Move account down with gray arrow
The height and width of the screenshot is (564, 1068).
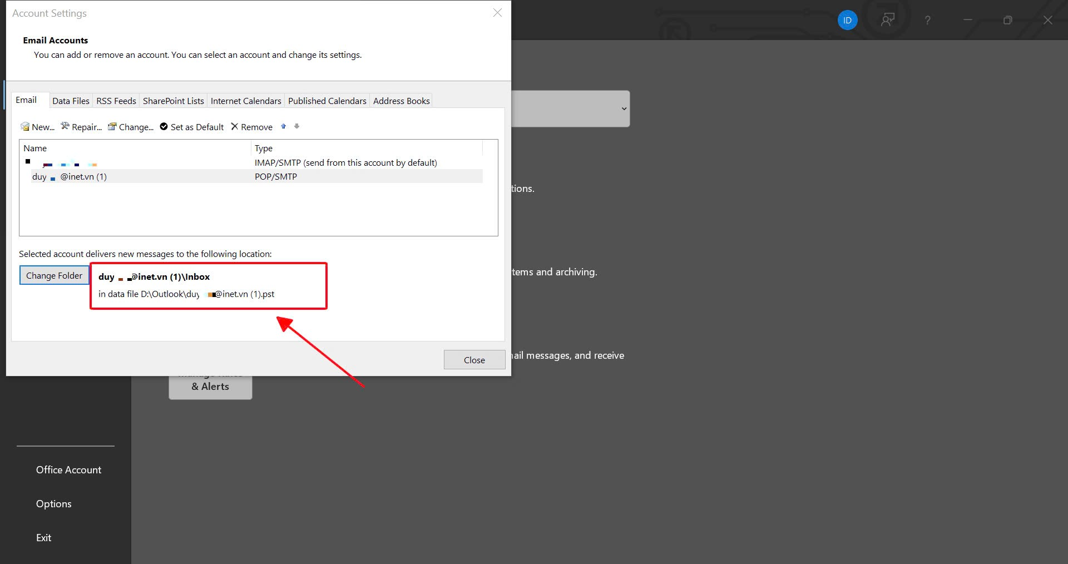[297, 126]
